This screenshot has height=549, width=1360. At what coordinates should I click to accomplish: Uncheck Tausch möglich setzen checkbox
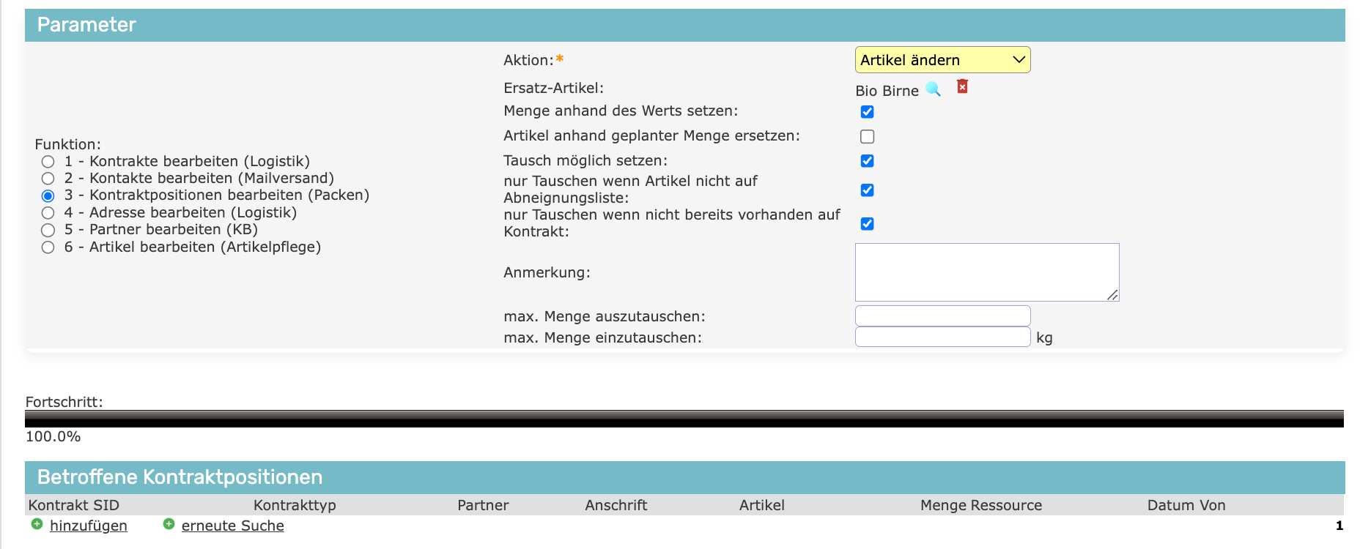pyautogui.click(x=867, y=161)
